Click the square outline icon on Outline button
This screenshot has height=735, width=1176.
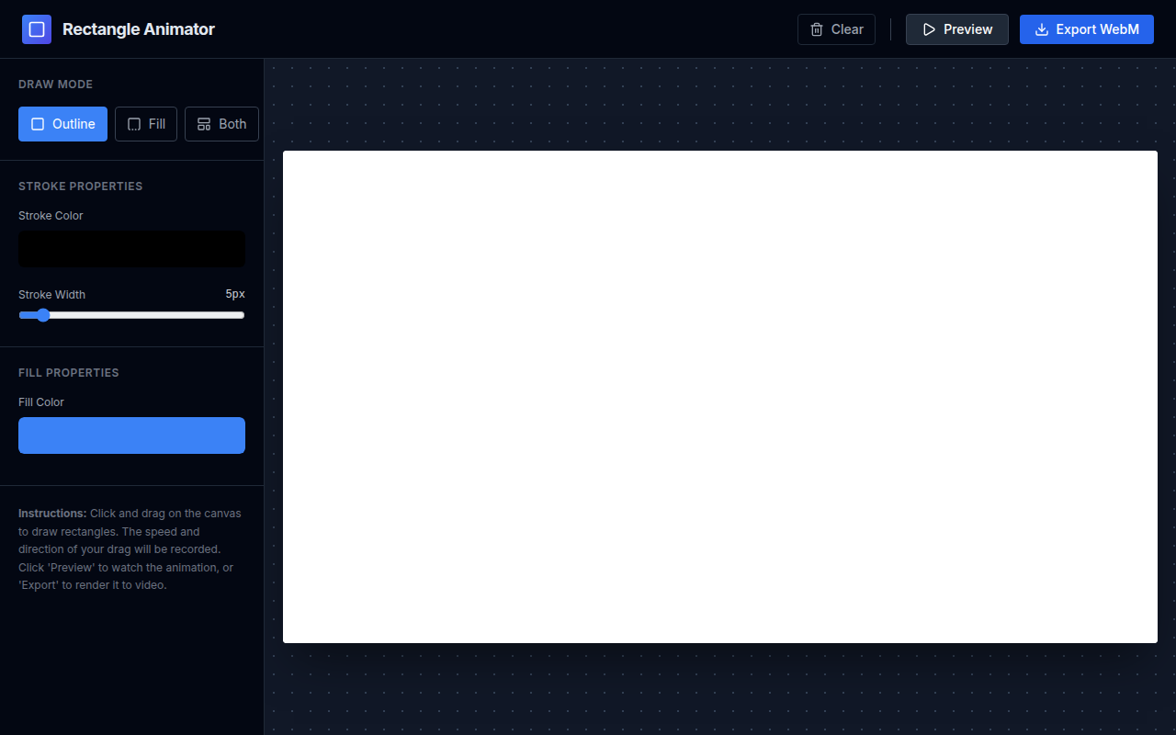tap(38, 123)
